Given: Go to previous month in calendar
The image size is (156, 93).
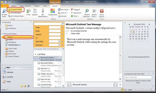Looking at the screenshot, I should click(x=129, y=24).
